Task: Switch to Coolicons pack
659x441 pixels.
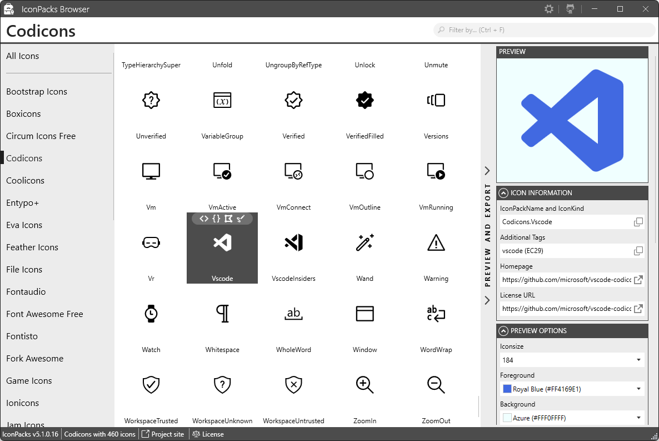Action: click(25, 181)
